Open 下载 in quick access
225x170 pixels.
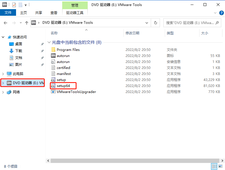(19, 51)
